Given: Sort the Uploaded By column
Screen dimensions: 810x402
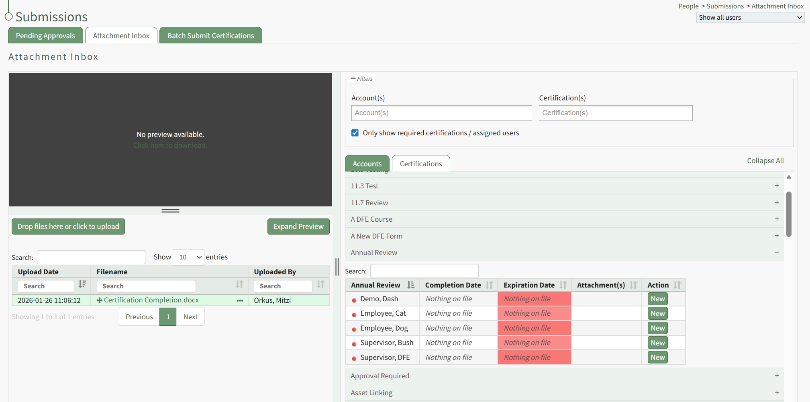Looking at the screenshot, I should [x=320, y=284].
